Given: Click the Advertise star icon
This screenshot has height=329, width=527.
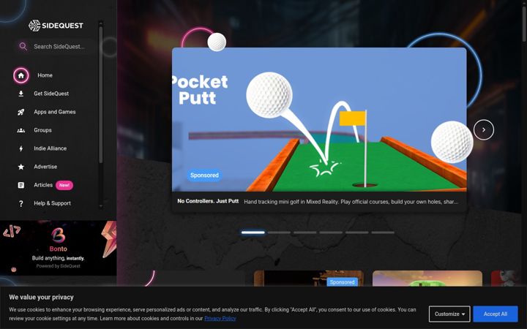Looking at the screenshot, I should point(20,167).
